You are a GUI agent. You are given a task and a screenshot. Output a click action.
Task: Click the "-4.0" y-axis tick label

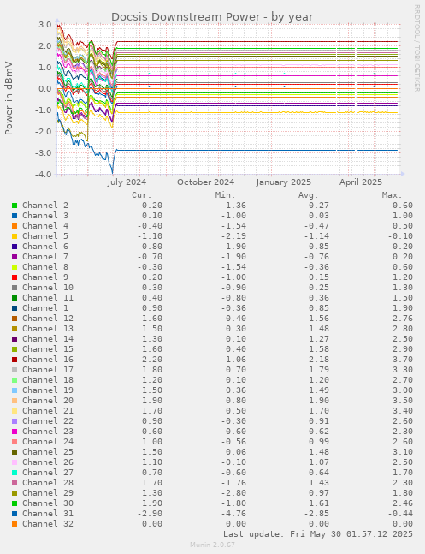[43, 174]
